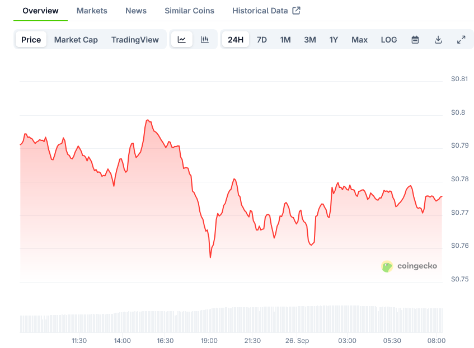Click the 08:00 time axis label
Viewport: 474px width, 348px height.
point(437,341)
